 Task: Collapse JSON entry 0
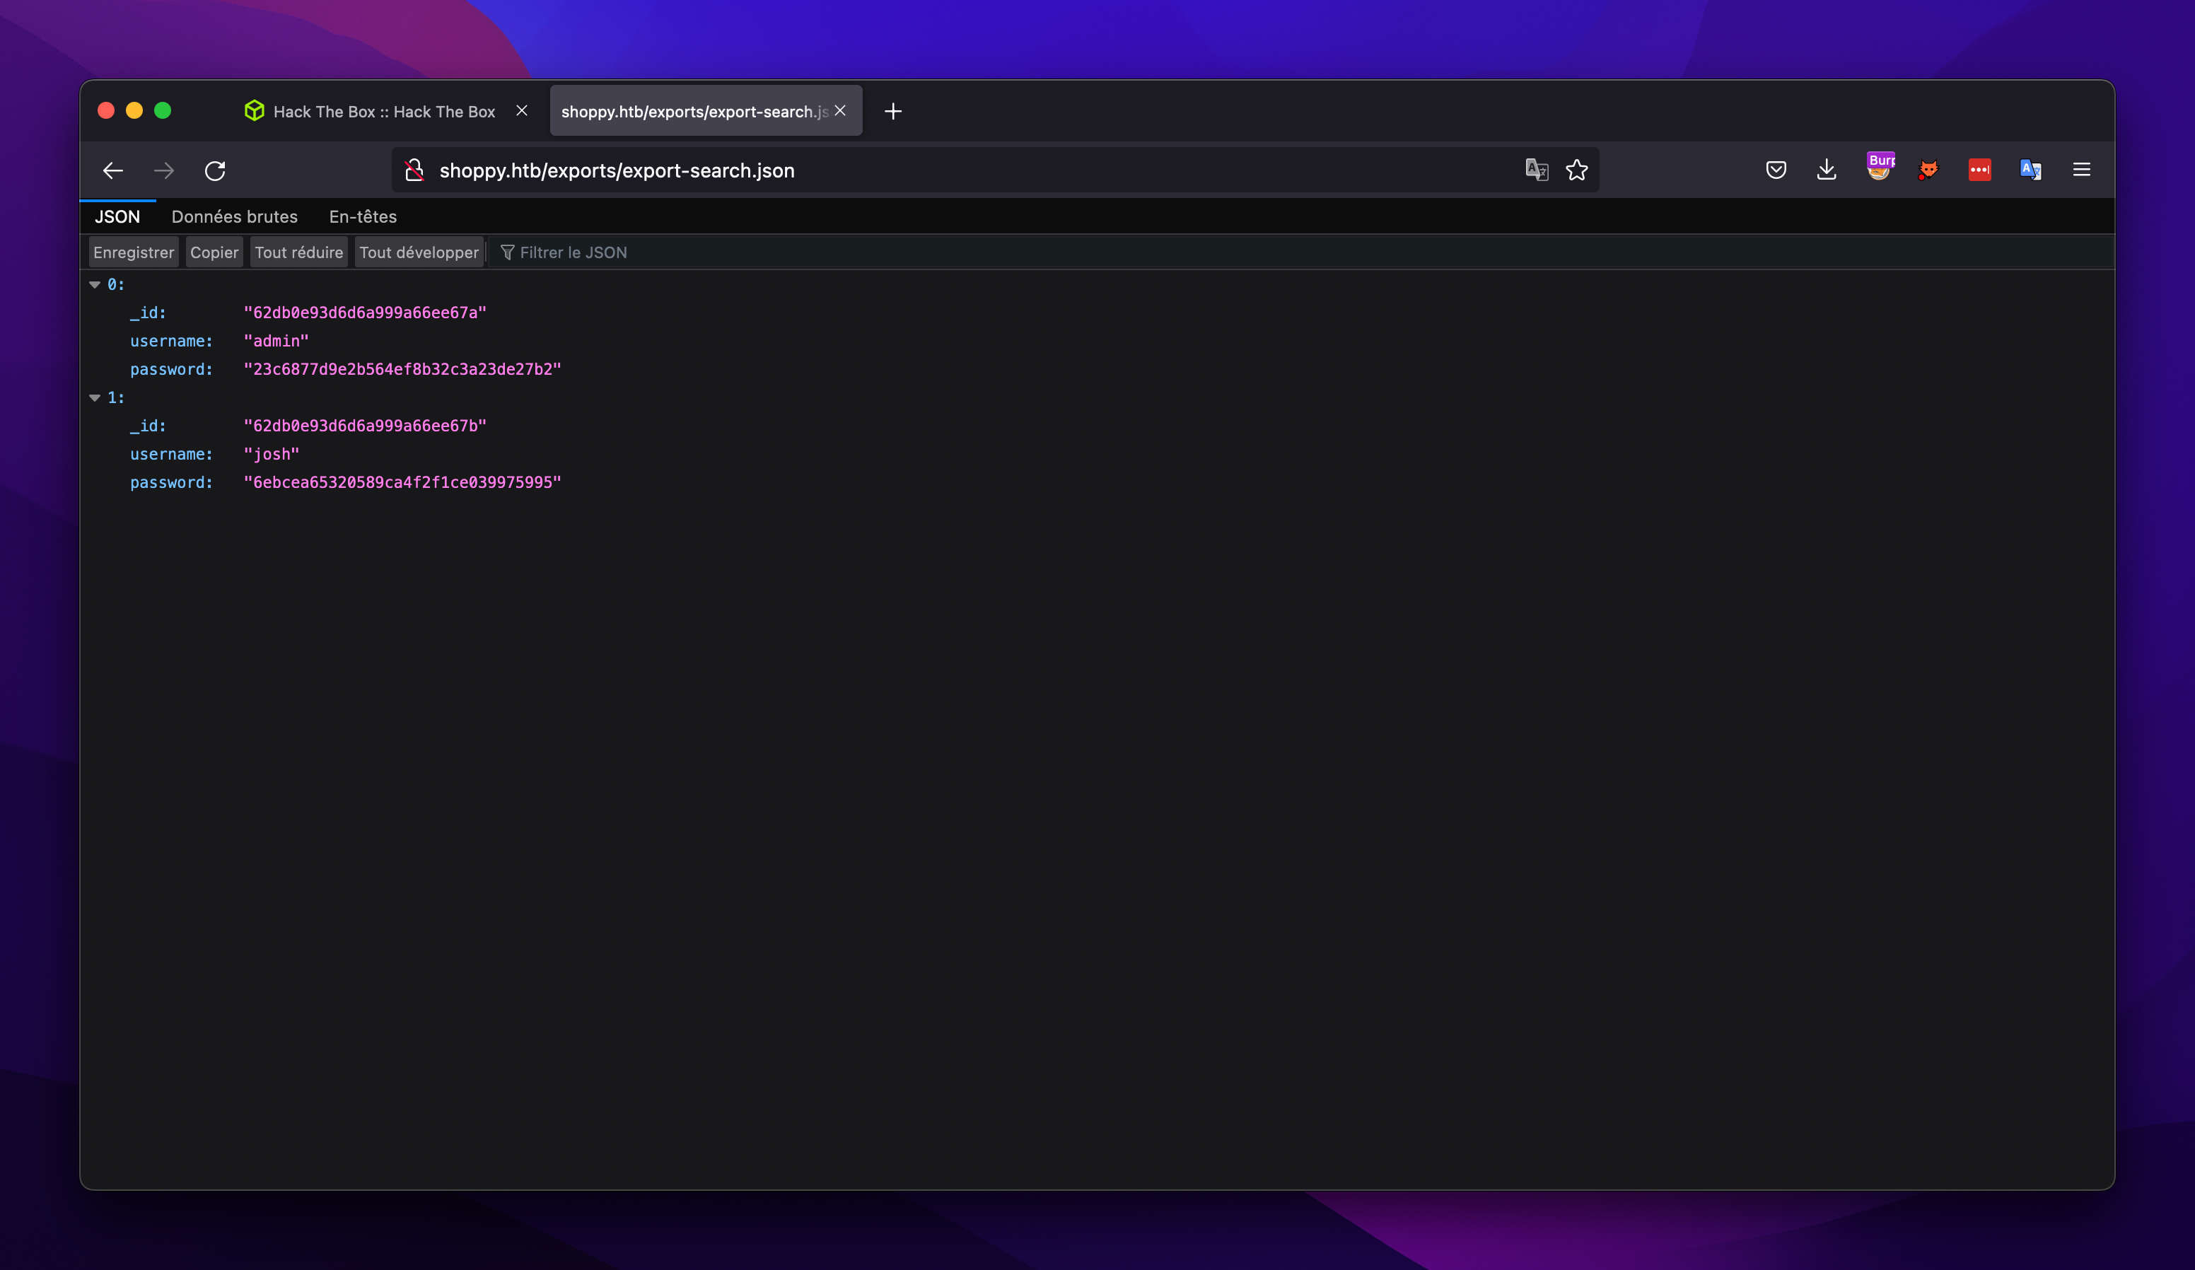(x=95, y=285)
